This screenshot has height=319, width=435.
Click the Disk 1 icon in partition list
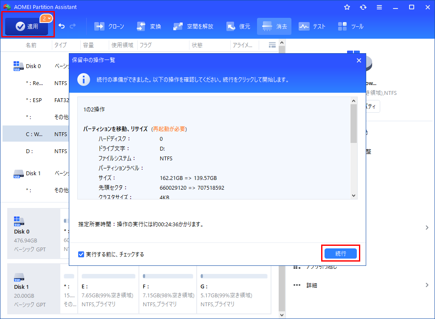pyautogui.click(x=18, y=174)
